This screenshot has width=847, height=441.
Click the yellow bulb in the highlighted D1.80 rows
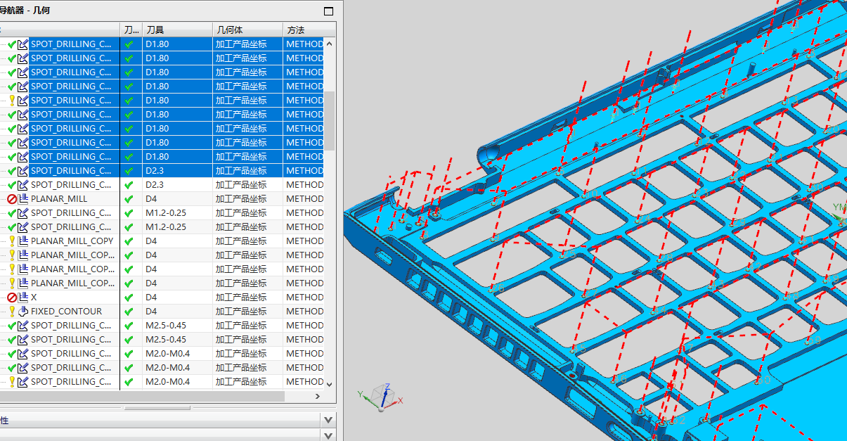[12, 101]
